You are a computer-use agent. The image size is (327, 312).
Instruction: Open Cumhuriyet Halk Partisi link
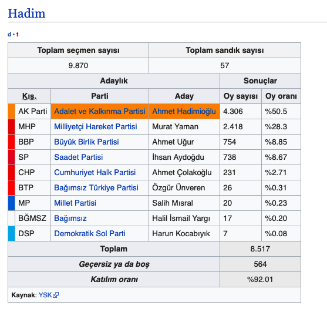pos(95,172)
